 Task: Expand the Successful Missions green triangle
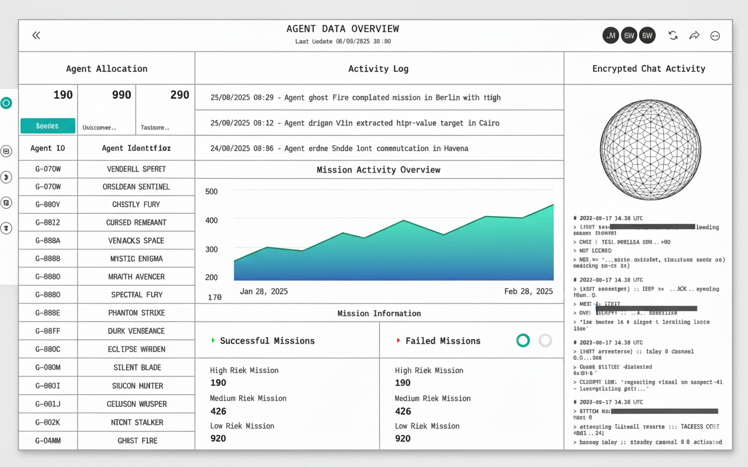[213, 340]
